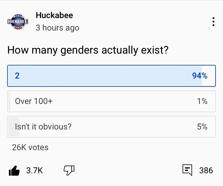Screen dimensions: 223x186
Task: Dislike the post with thumbs-down icon
Action: click(69, 170)
